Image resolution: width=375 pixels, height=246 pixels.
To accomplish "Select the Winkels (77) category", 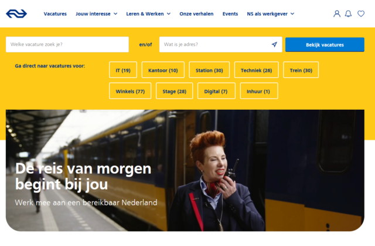I will (x=130, y=91).
